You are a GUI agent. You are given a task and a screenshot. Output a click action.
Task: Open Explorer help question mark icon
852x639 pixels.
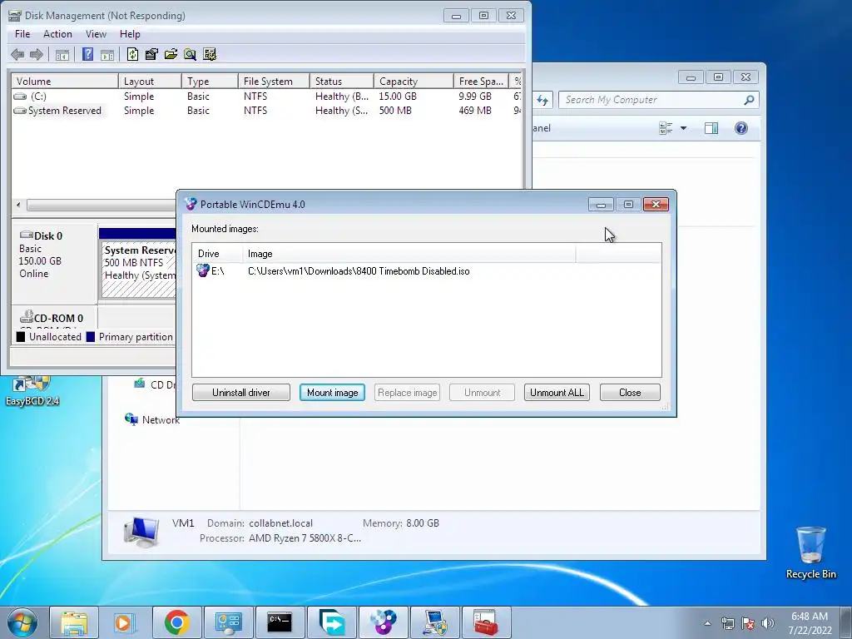click(x=741, y=128)
